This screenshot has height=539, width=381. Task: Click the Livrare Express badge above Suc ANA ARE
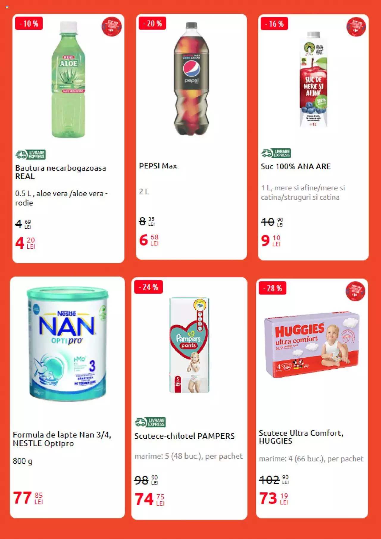click(x=276, y=153)
